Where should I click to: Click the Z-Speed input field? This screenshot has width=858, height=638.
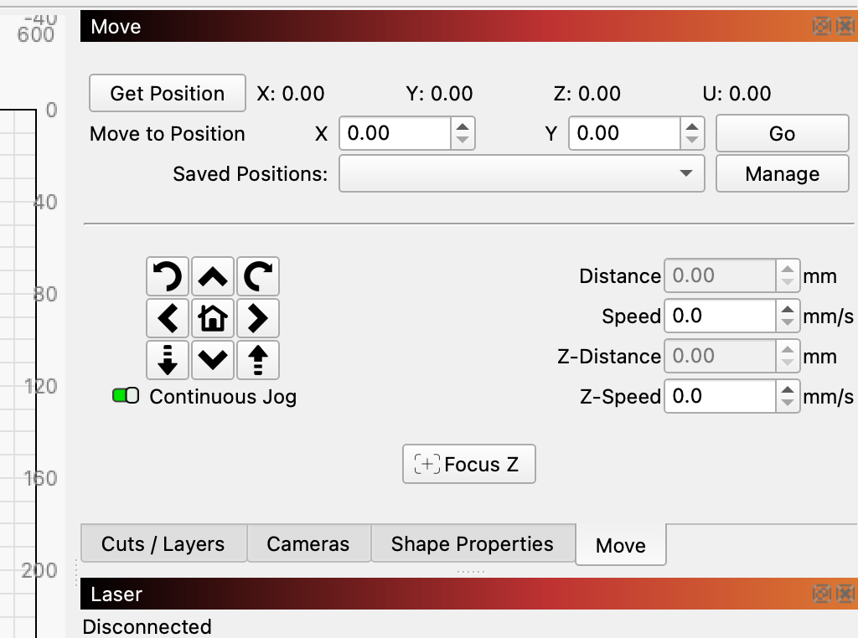tap(719, 397)
